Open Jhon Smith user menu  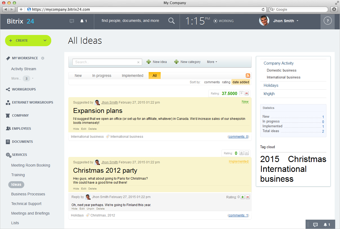click(x=285, y=21)
